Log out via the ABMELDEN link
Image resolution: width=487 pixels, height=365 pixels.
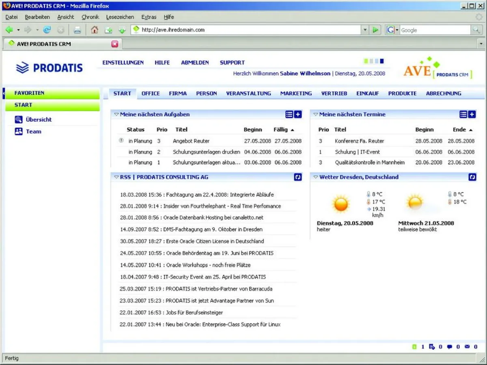[x=194, y=62]
